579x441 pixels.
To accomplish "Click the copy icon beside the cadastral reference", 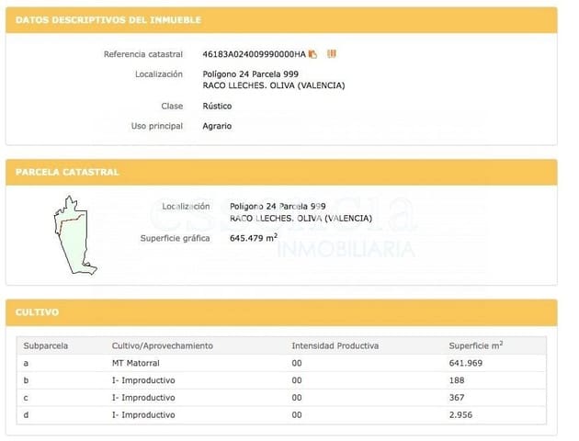I will (x=312, y=54).
